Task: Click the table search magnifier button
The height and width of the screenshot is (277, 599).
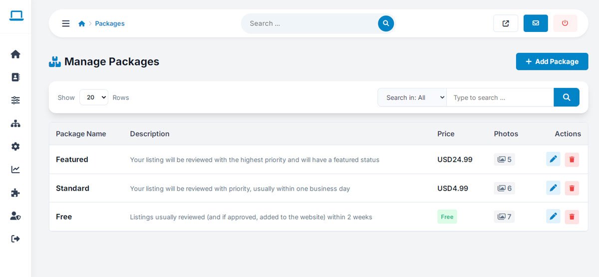Action: (567, 97)
